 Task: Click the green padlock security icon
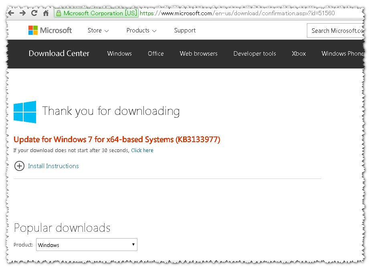58,13
